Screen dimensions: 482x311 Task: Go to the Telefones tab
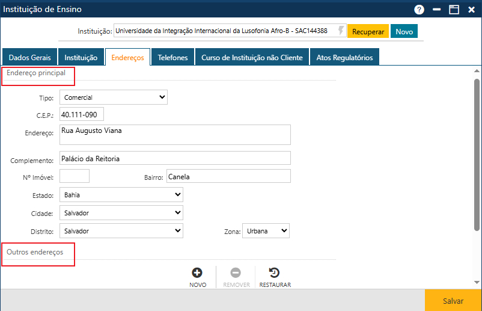[x=172, y=57]
